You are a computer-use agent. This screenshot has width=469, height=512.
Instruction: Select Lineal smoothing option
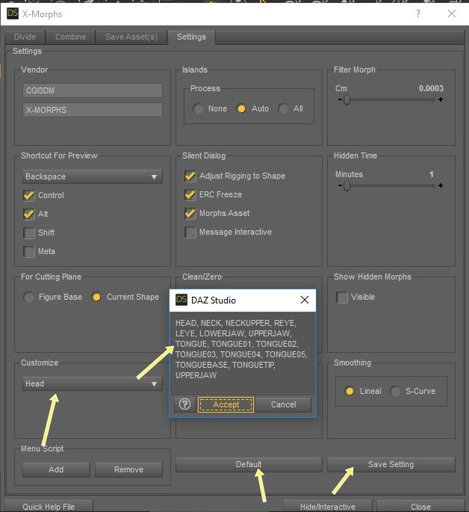(x=350, y=391)
